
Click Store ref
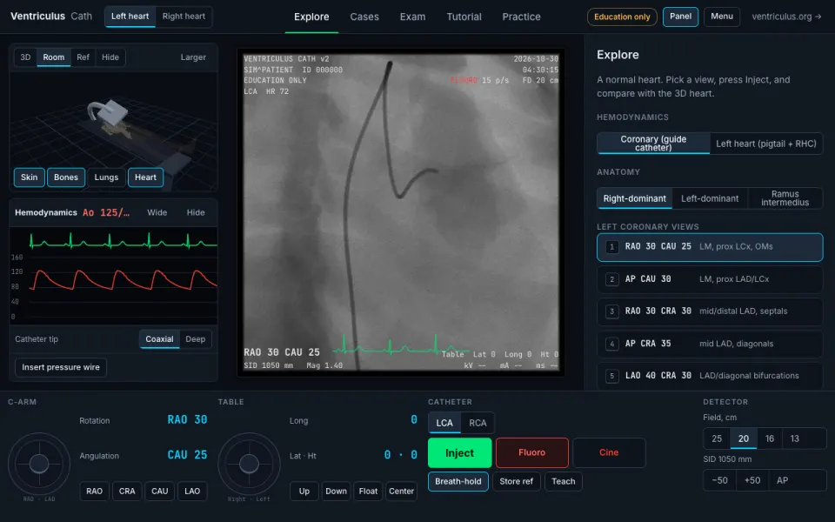tap(516, 481)
